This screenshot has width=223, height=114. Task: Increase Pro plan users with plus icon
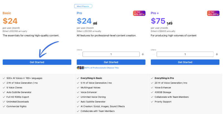[x=143, y=54]
